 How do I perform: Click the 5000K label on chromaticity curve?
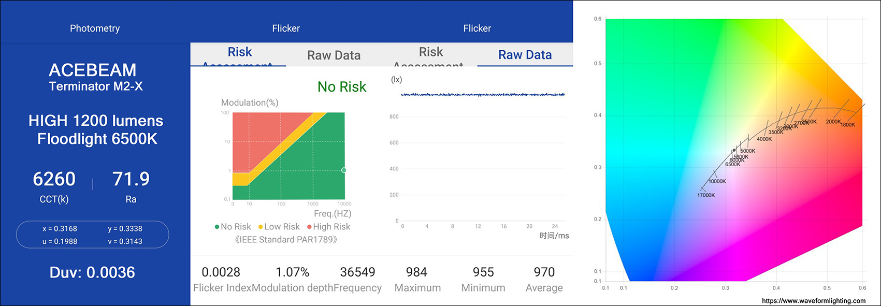tap(748, 151)
